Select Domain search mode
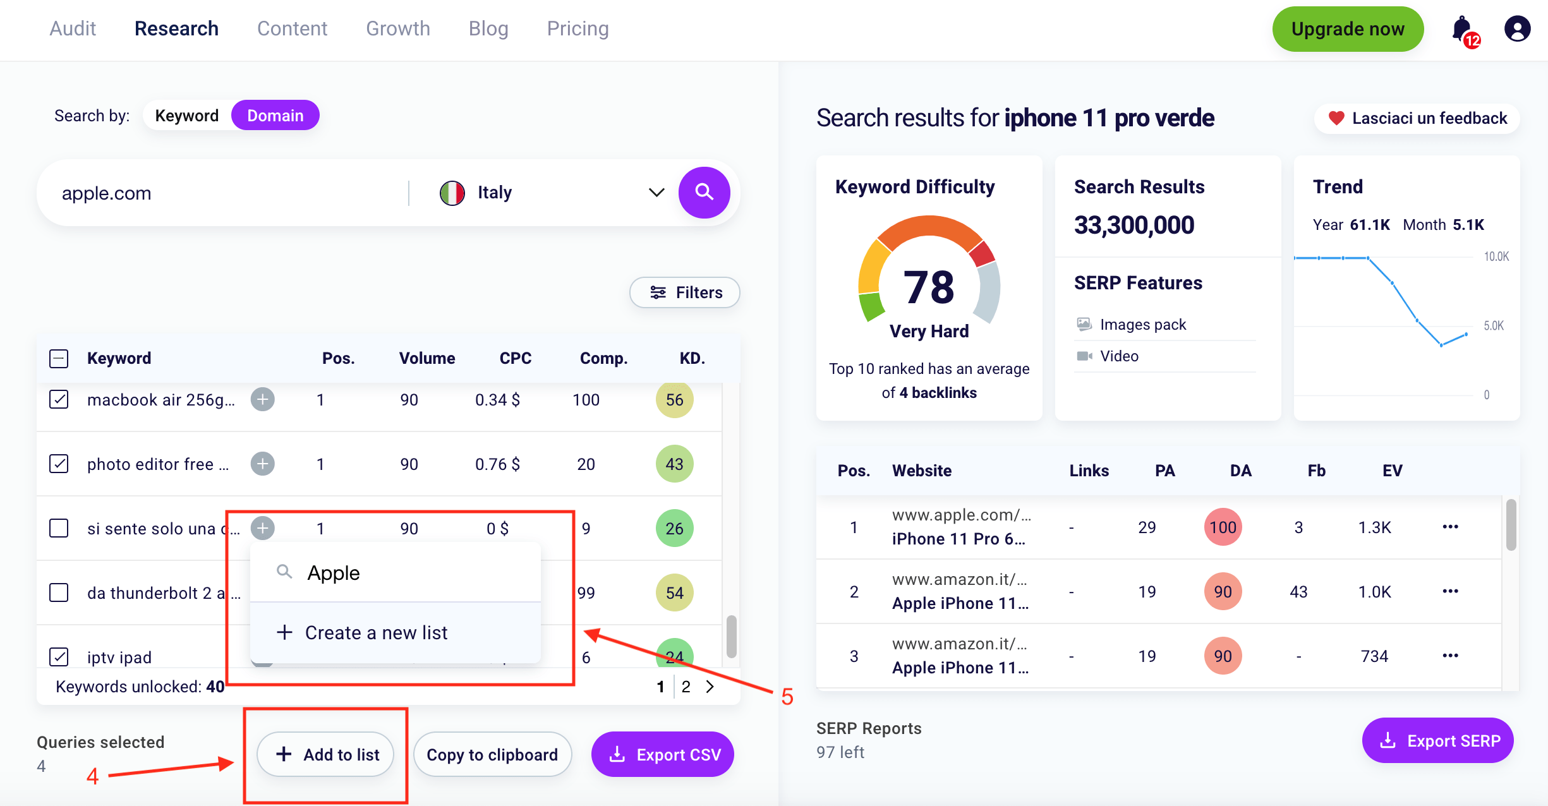 (x=275, y=116)
